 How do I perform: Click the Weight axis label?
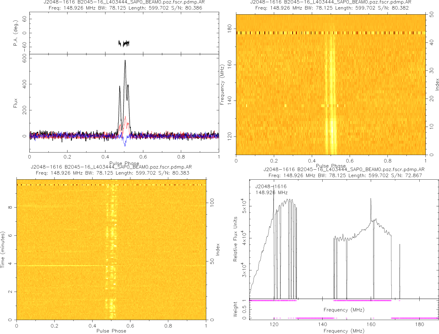click(236, 309)
